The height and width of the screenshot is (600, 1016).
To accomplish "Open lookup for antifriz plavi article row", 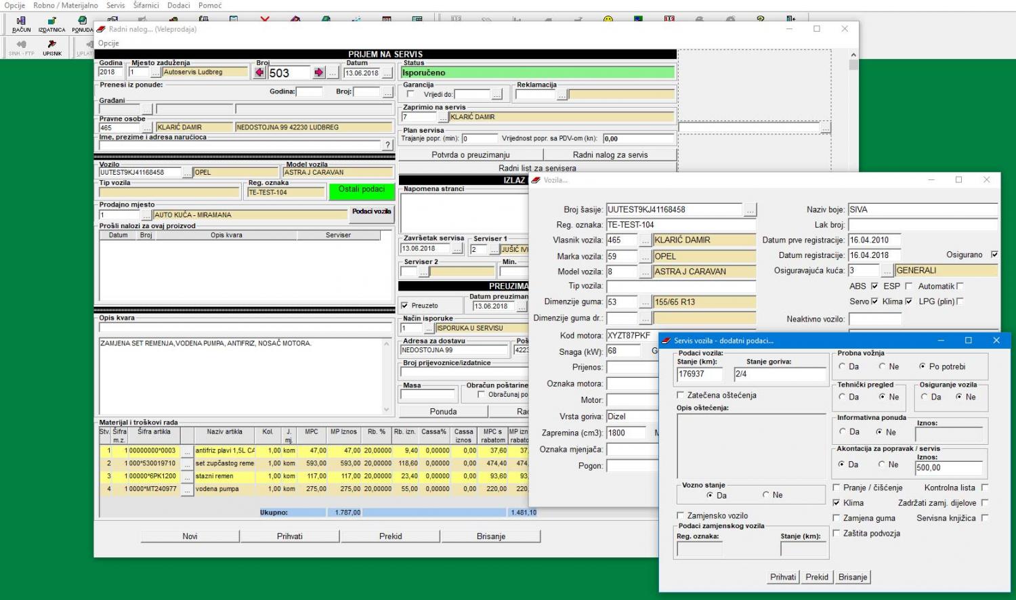I will [187, 450].
